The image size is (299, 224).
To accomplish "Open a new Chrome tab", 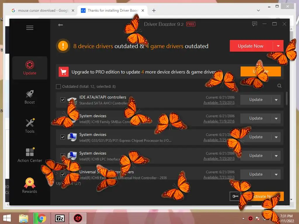I will (x=154, y=10).
